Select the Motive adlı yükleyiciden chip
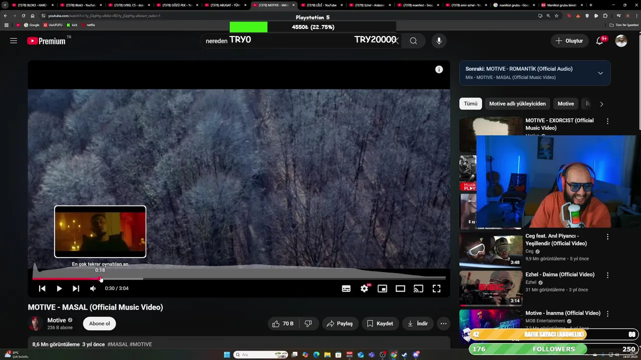This screenshot has width=641, height=360. pos(517,103)
